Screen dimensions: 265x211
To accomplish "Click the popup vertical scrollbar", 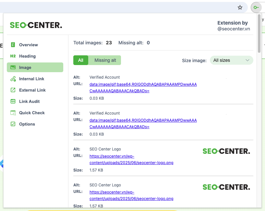I will pos(259,34).
